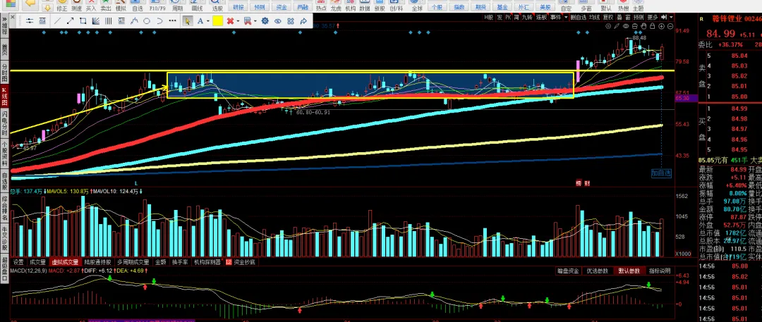The image size is (762, 322).
Task: Click 指标说明 indicator description button
Action: coord(660,271)
